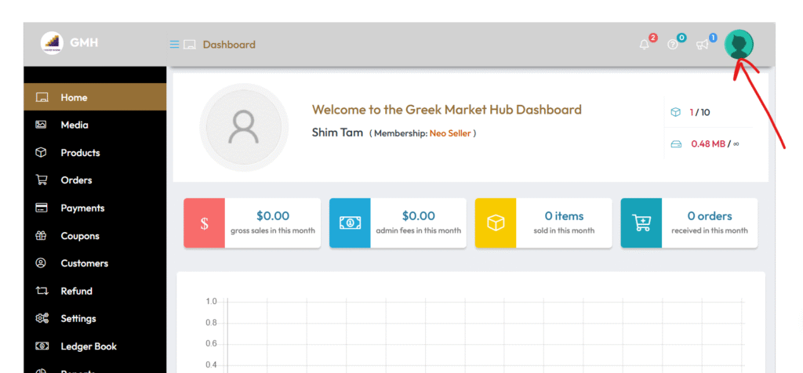Screen dimensions: 803x373
Task: Click the gross sales dollar icon card
Action: pos(205,223)
